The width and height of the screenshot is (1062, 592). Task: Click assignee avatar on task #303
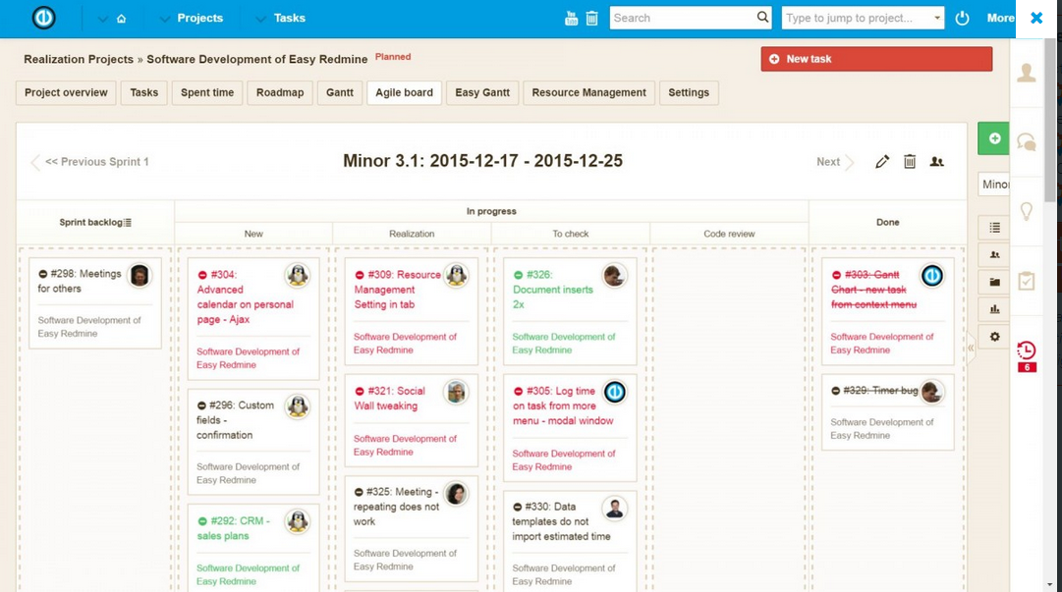pos(932,275)
